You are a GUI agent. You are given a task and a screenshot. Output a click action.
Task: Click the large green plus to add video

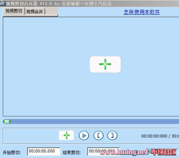coord(105,64)
